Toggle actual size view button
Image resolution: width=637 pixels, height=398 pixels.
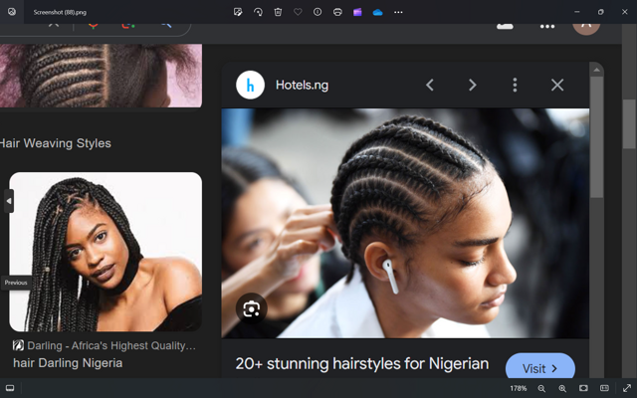point(604,388)
